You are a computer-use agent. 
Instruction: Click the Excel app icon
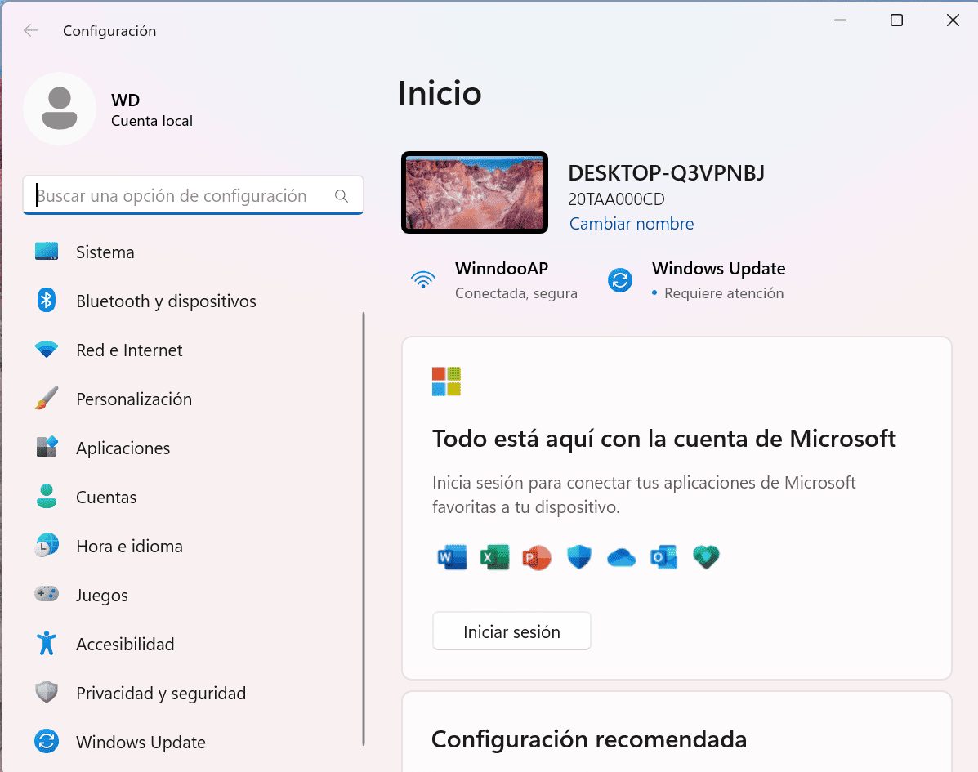(494, 557)
